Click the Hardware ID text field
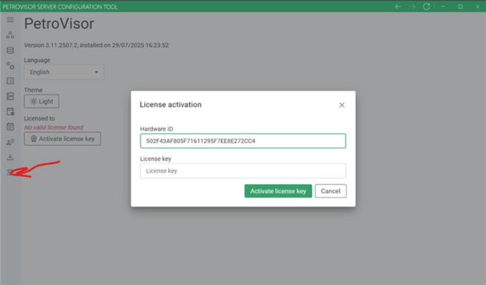 coord(243,141)
